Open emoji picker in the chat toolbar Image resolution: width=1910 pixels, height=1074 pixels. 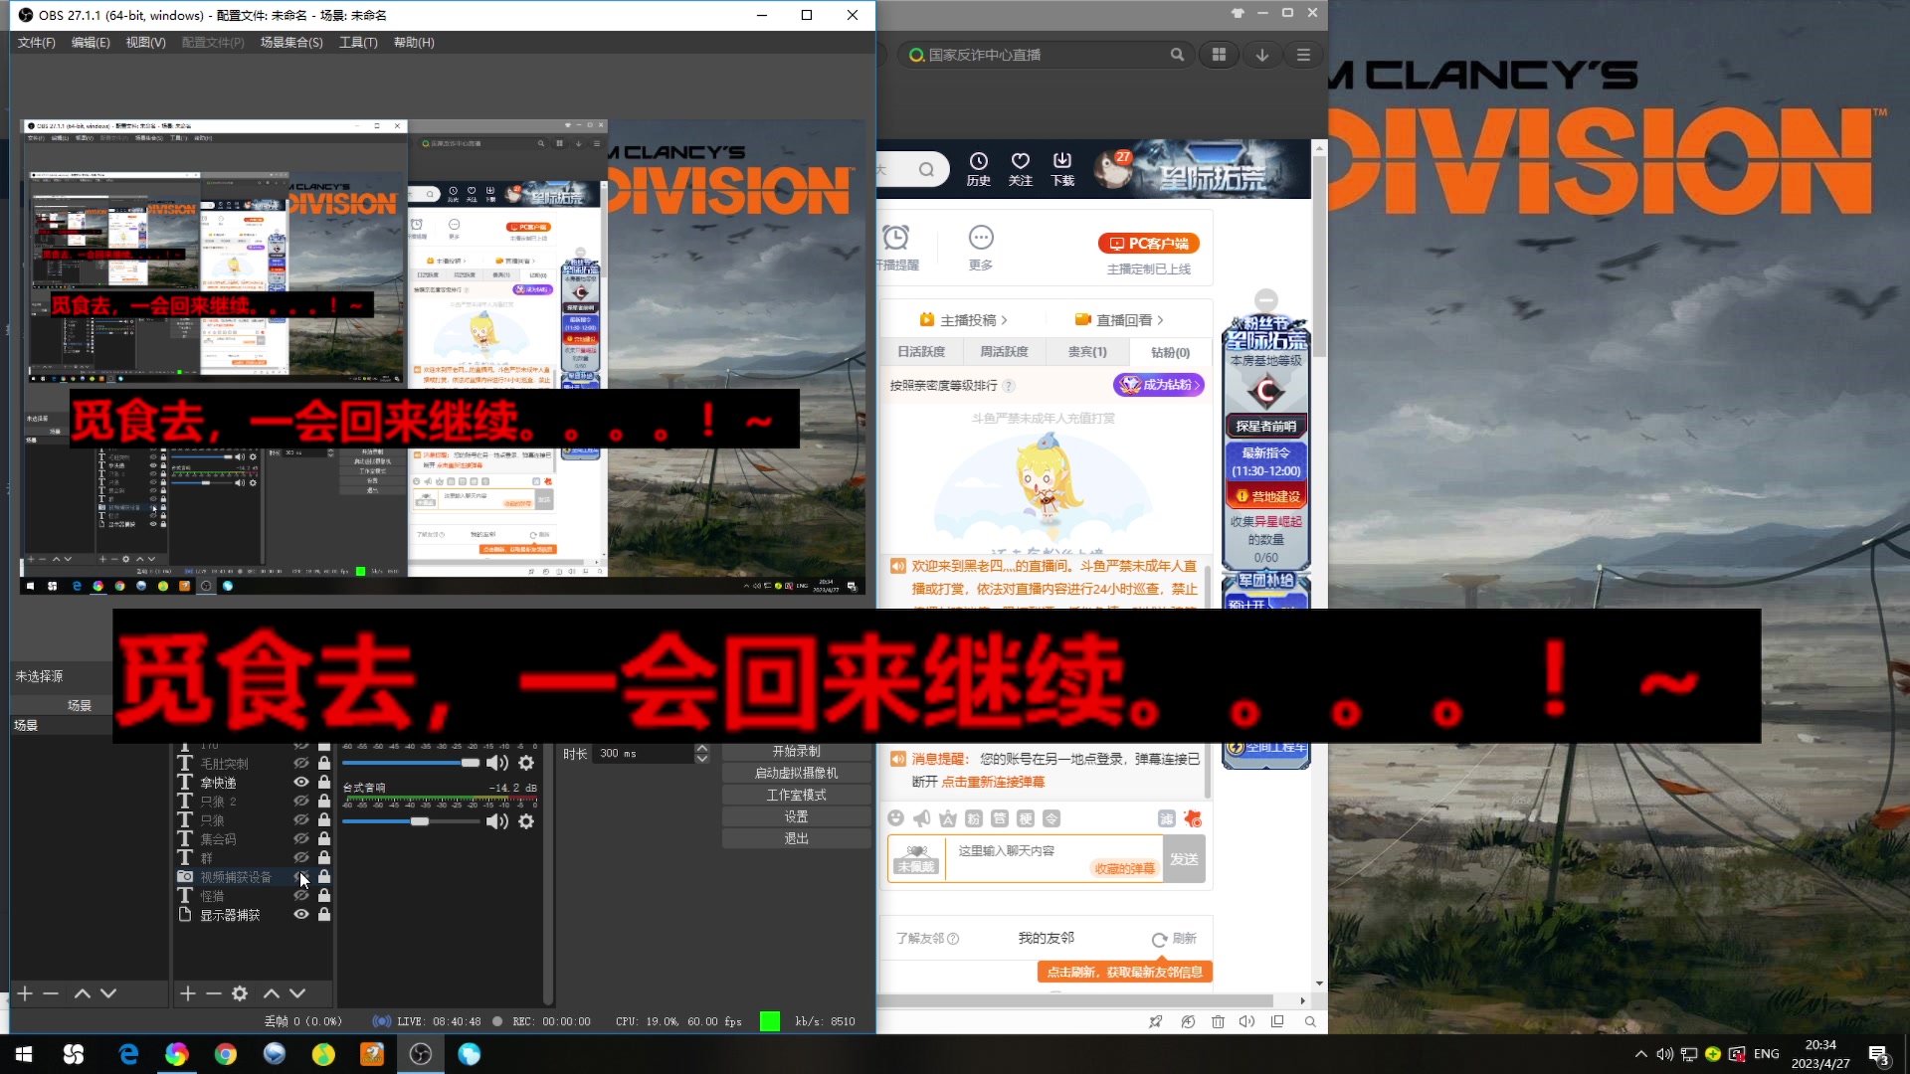tap(896, 818)
